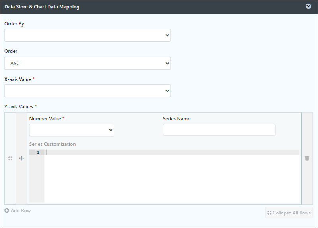This screenshot has width=318, height=228.
Task: Open the X-axis Value dropdown
Action: coord(87,91)
